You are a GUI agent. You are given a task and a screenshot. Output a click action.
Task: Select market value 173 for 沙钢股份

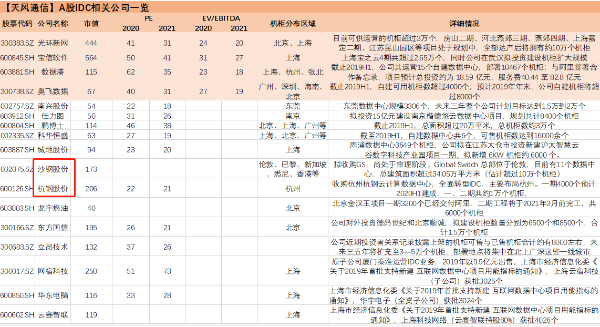point(91,169)
